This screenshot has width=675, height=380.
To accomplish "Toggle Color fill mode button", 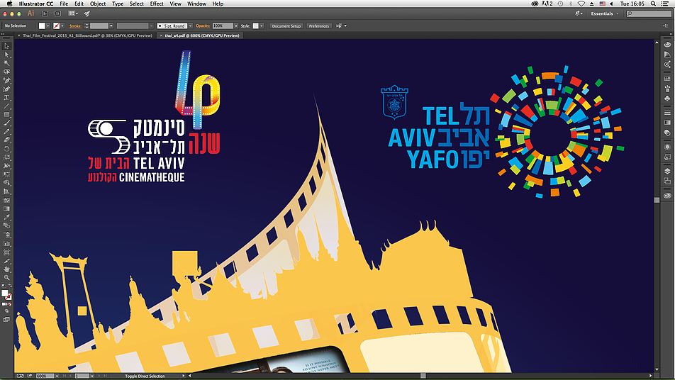I will point(4,304).
